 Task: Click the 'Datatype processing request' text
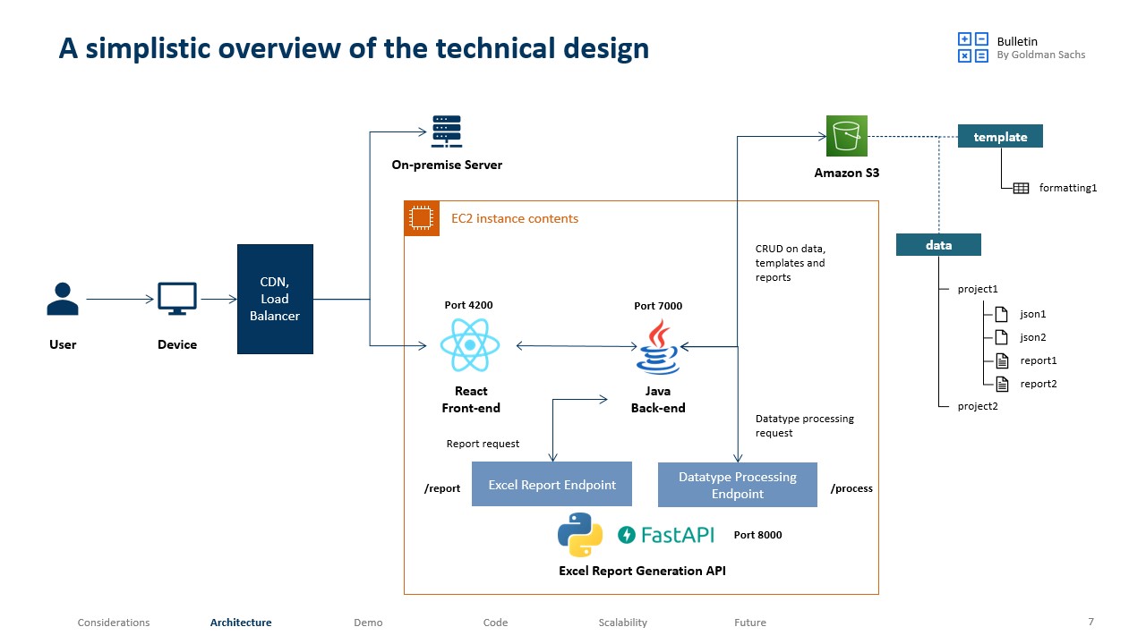coord(805,426)
